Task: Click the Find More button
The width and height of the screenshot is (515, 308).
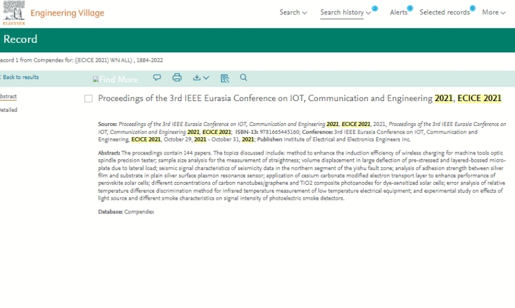Action: [116, 79]
